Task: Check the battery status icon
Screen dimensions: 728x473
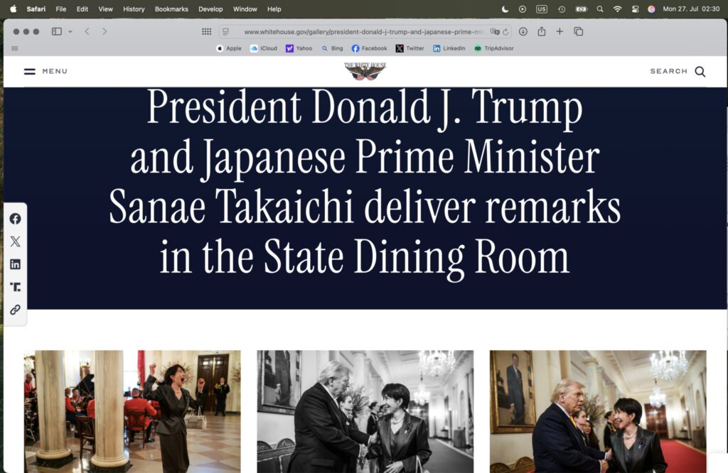Action: (581, 9)
